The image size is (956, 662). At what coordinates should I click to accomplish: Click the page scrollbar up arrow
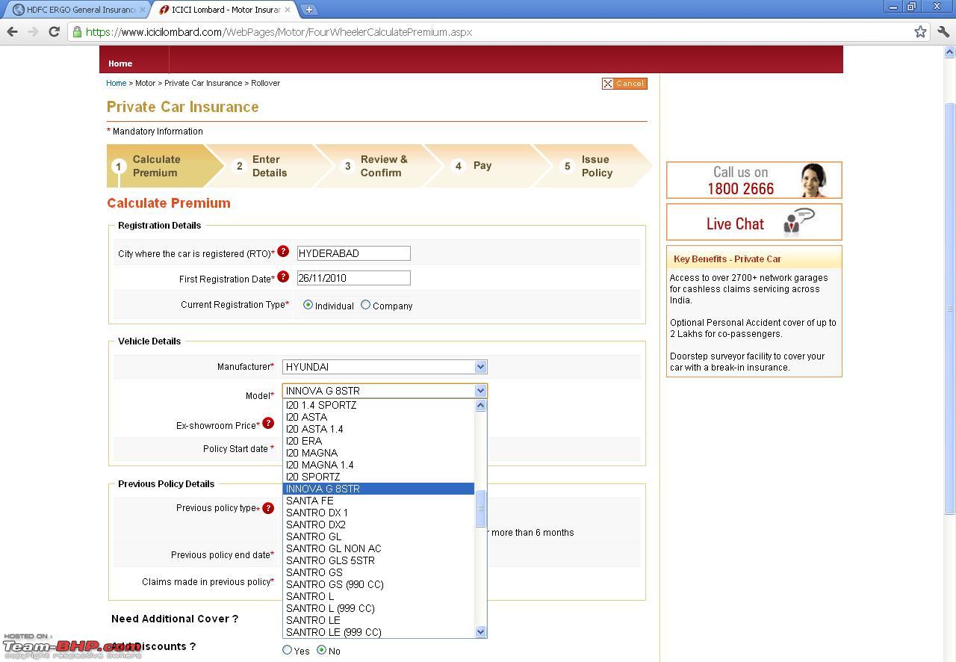[x=950, y=52]
